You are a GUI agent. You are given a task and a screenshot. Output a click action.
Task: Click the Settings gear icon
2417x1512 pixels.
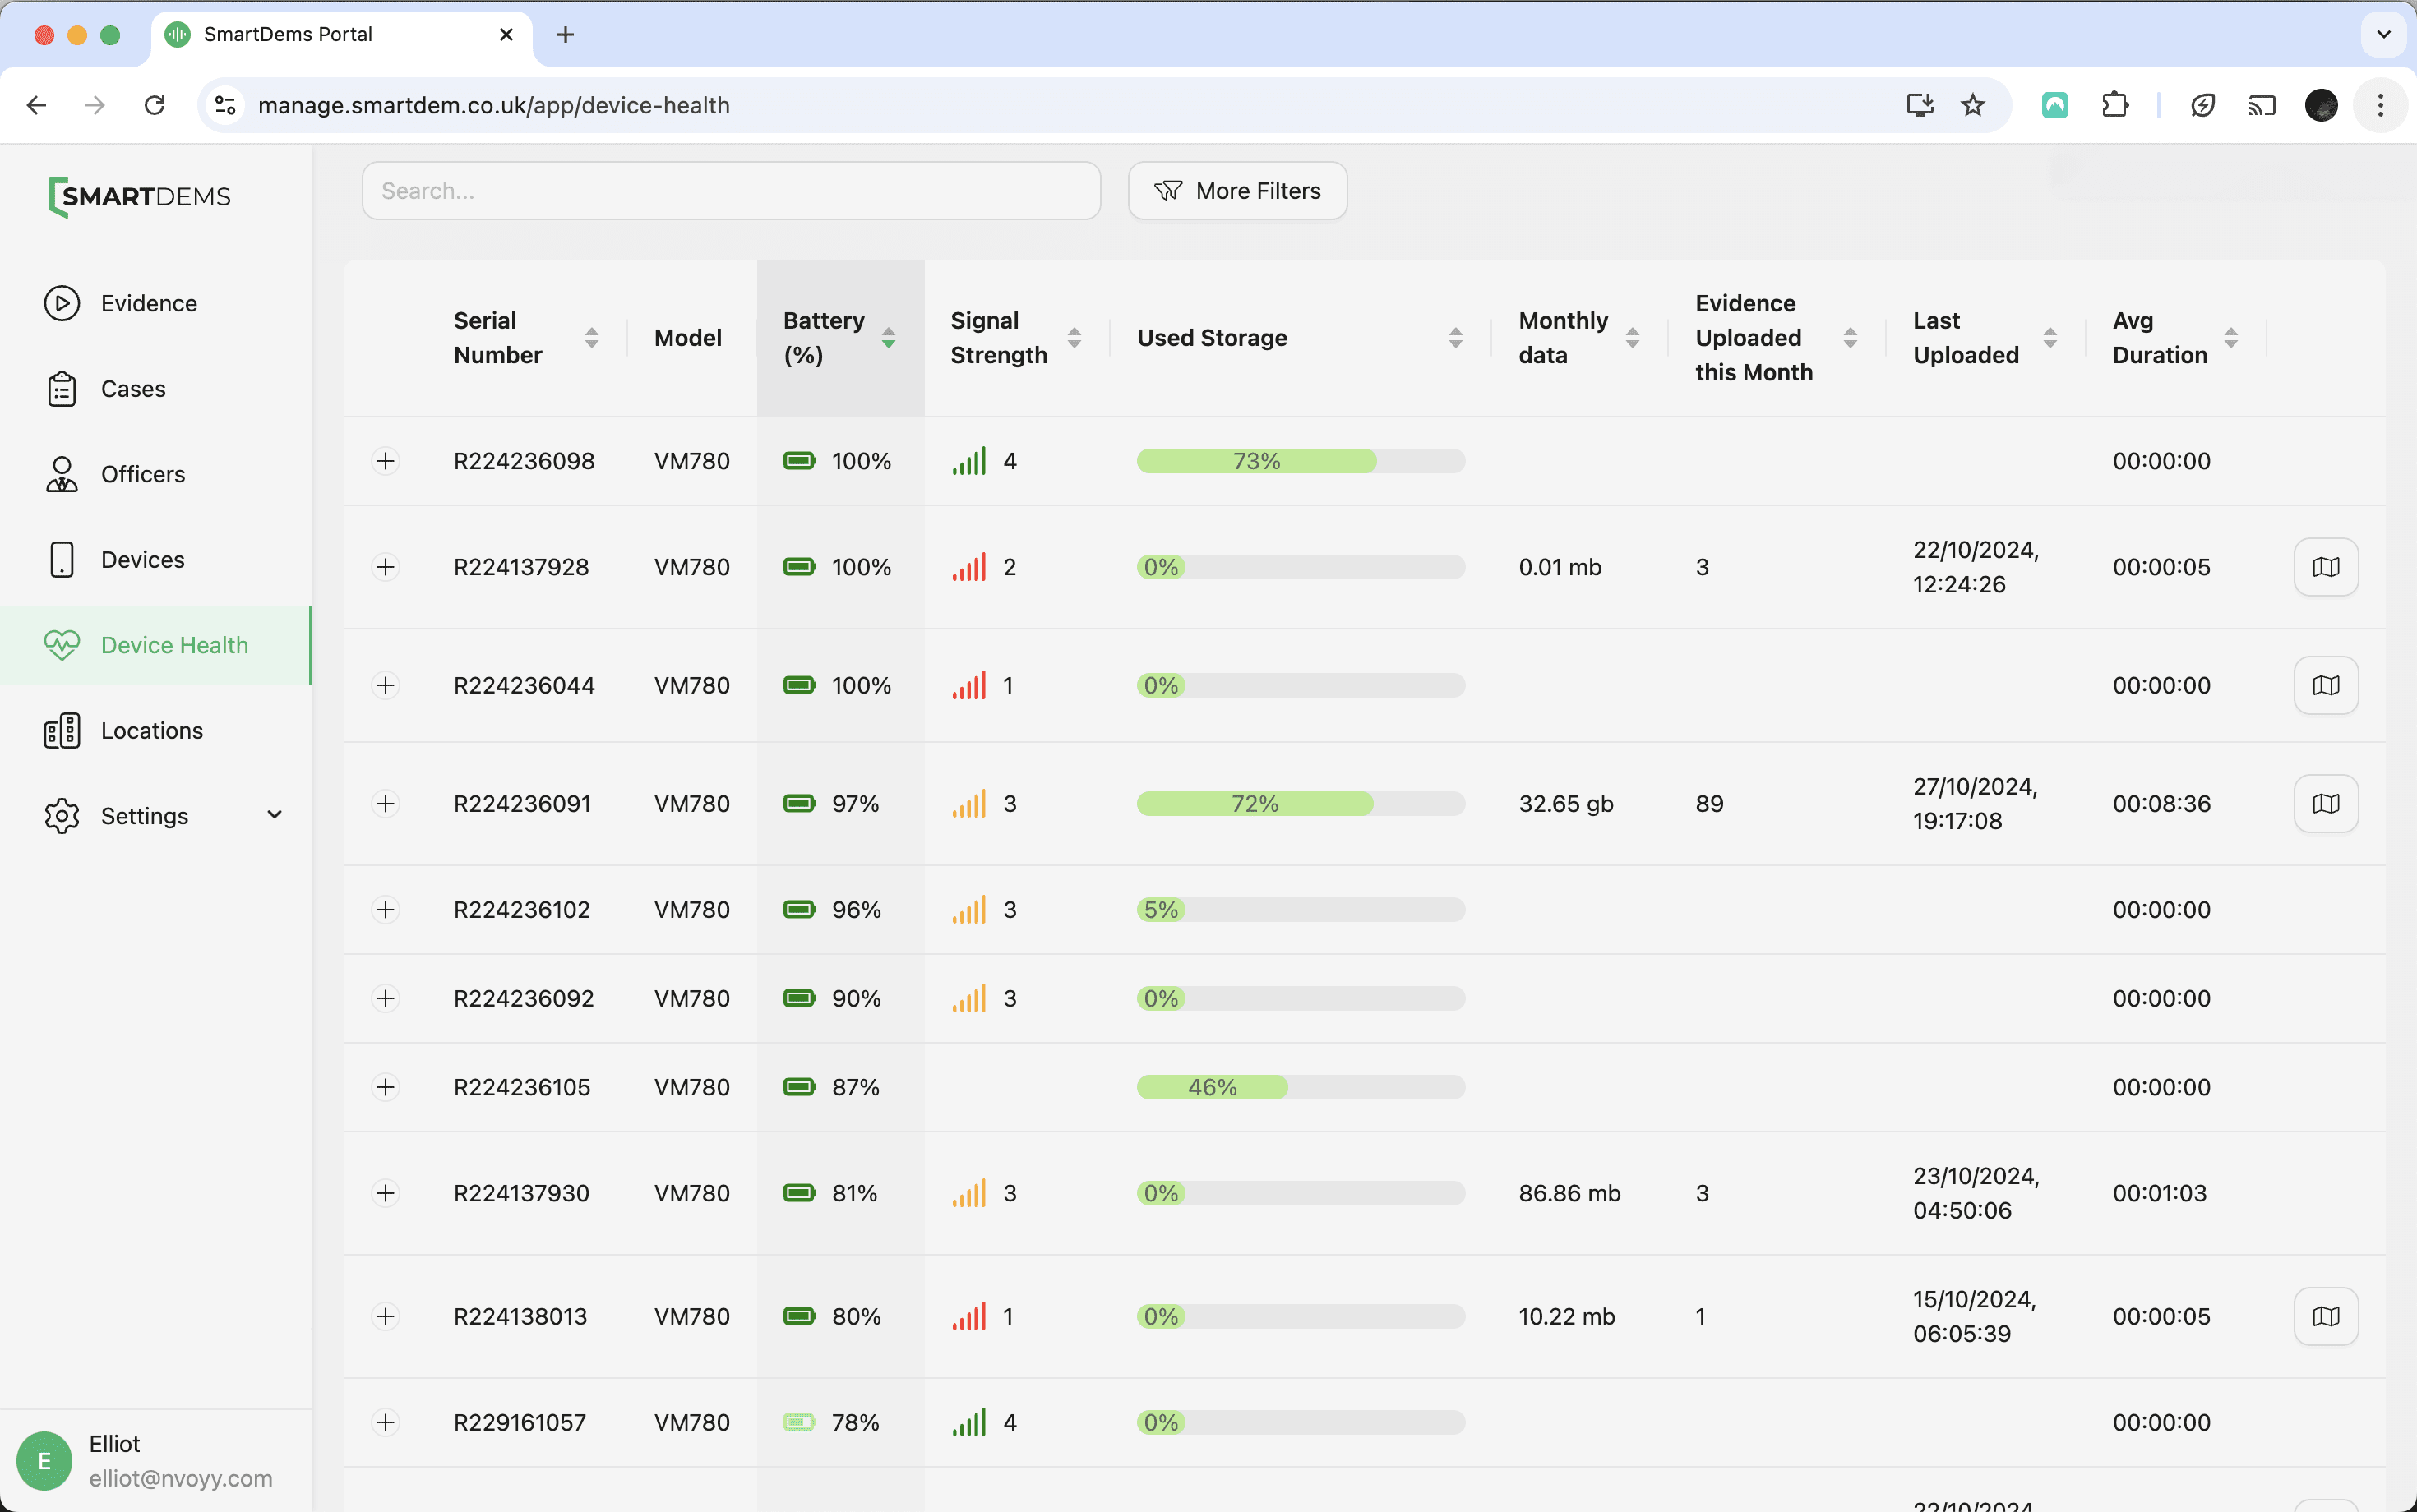coord(62,816)
